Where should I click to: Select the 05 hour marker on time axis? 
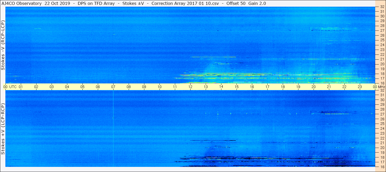coord(82,87)
